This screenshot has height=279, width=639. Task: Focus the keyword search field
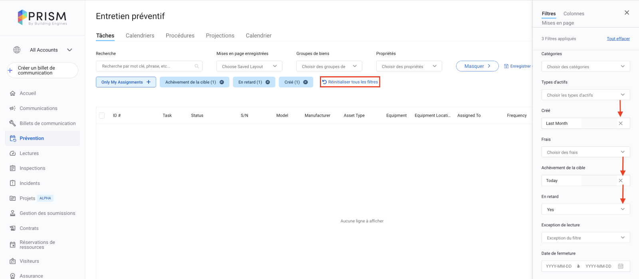tap(146, 66)
